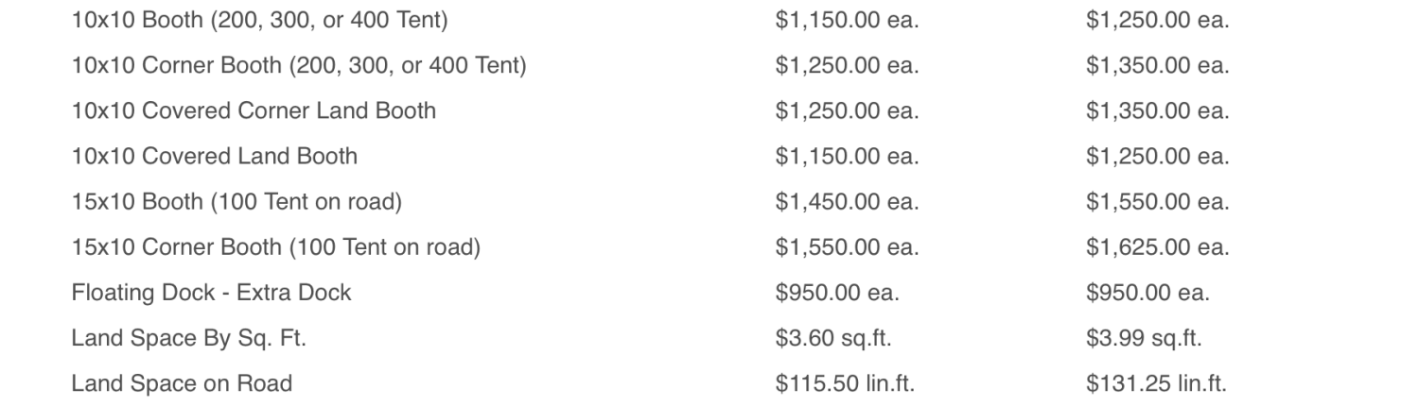1419x406 pixels.
Task: Click the 10x10 Covered Land Booth label
Action: (x=214, y=156)
